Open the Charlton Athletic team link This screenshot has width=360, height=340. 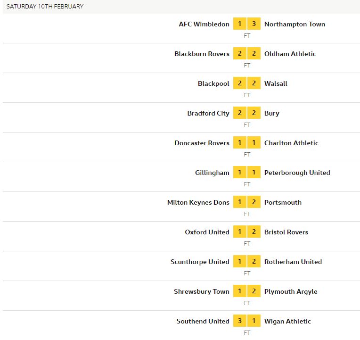coord(291,143)
